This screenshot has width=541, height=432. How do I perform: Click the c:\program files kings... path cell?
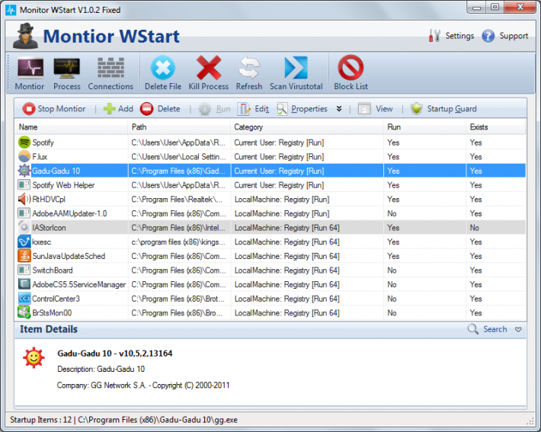tap(179, 242)
